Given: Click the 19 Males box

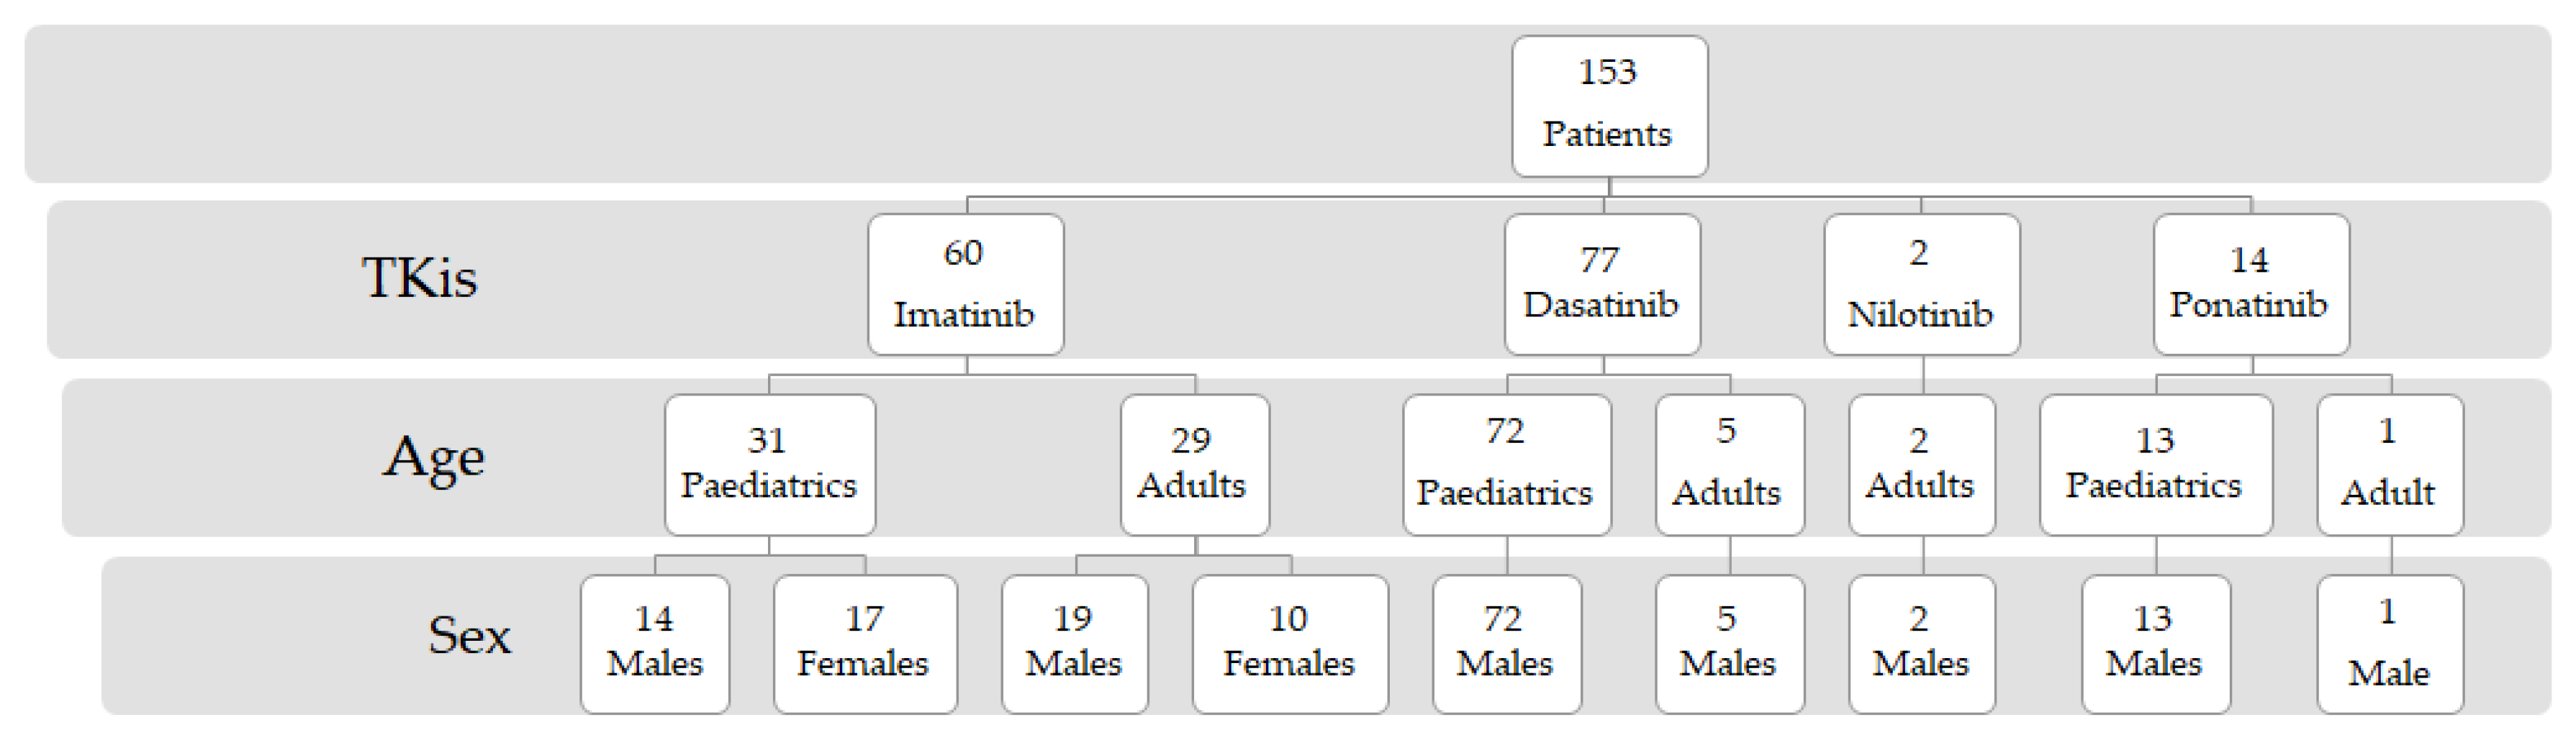Looking at the screenshot, I should coord(1074,643).
